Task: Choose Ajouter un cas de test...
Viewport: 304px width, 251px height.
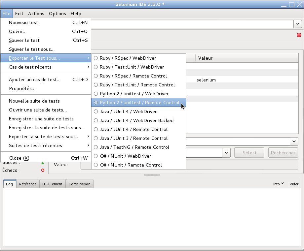Action: tap(46, 79)
